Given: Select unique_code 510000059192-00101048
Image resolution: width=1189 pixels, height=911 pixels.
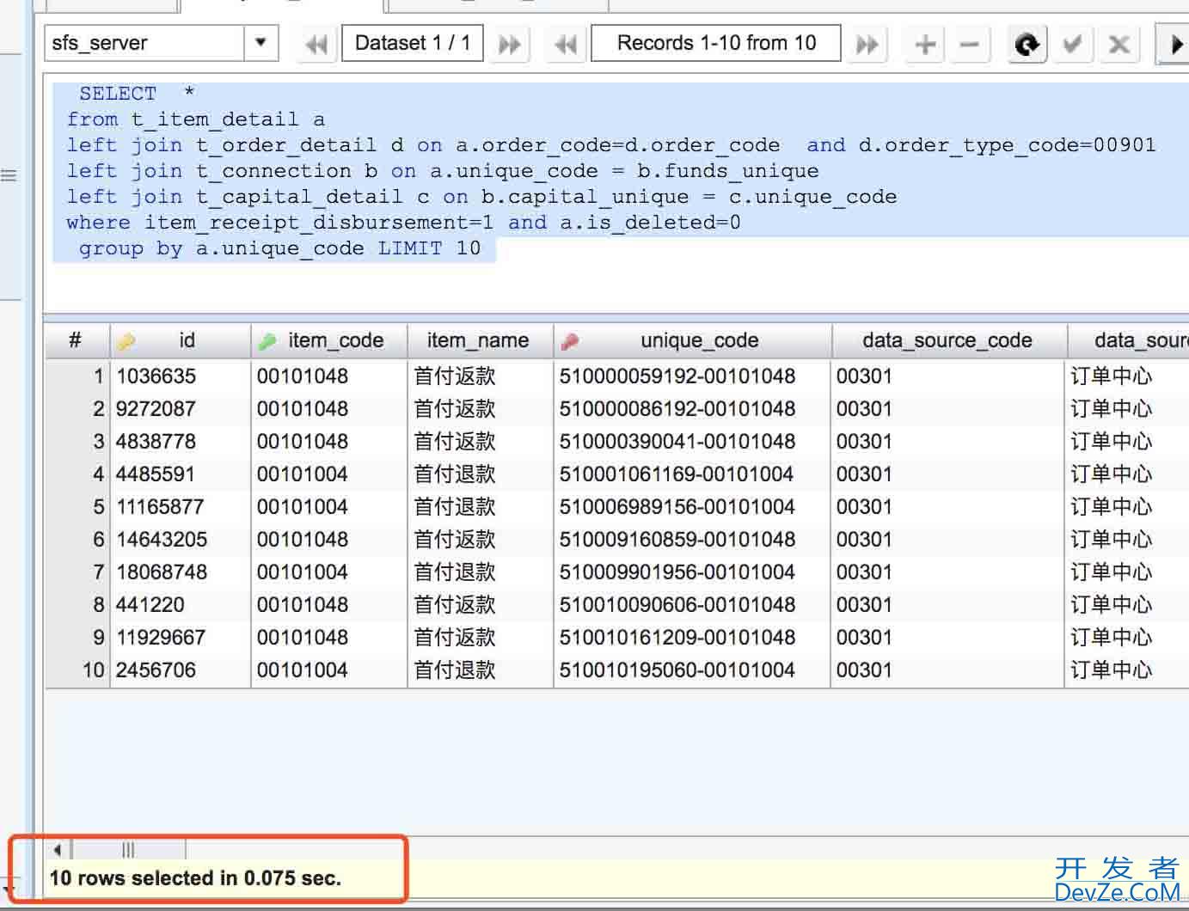Looking at the screenshot, I should click(692, 376).
